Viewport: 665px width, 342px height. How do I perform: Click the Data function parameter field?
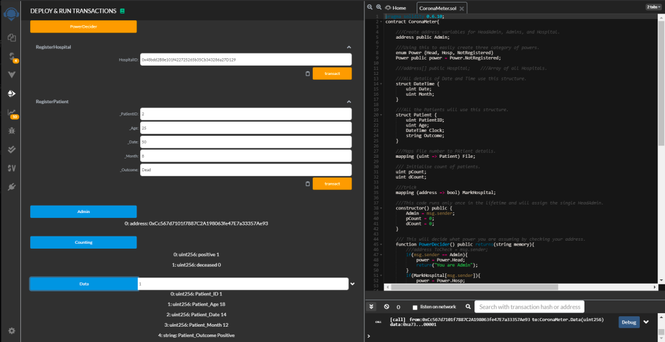tap(243, 284)
